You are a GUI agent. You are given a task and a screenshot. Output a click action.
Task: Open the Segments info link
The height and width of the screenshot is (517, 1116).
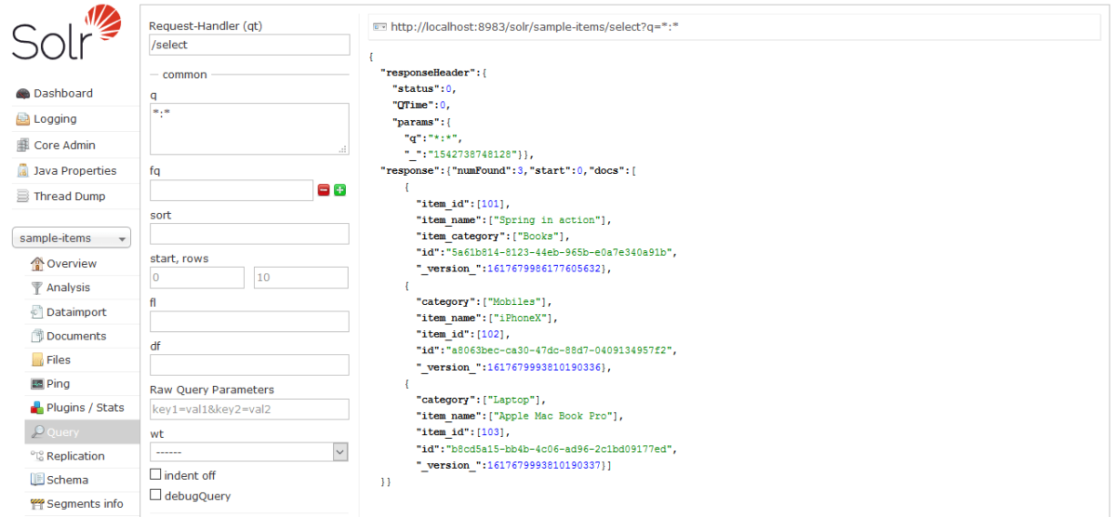[x=85, y=504]
